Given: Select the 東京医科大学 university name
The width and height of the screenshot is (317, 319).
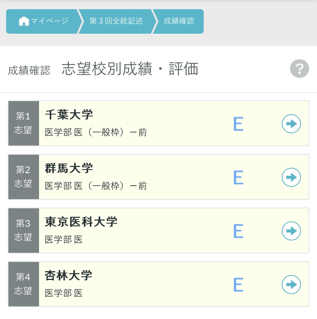Looking at the screenshot, I should [81, 222].
